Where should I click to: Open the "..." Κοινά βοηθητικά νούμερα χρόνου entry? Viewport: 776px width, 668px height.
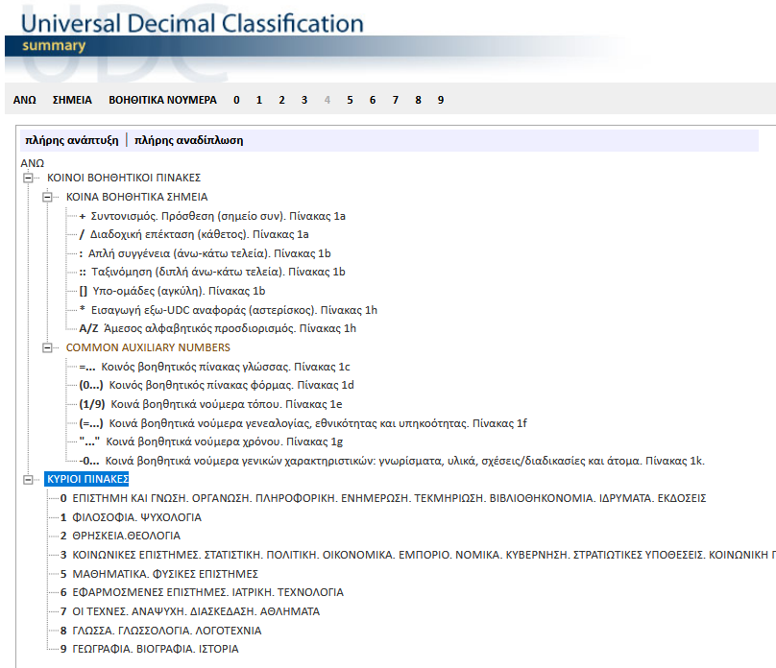(211, 442)
